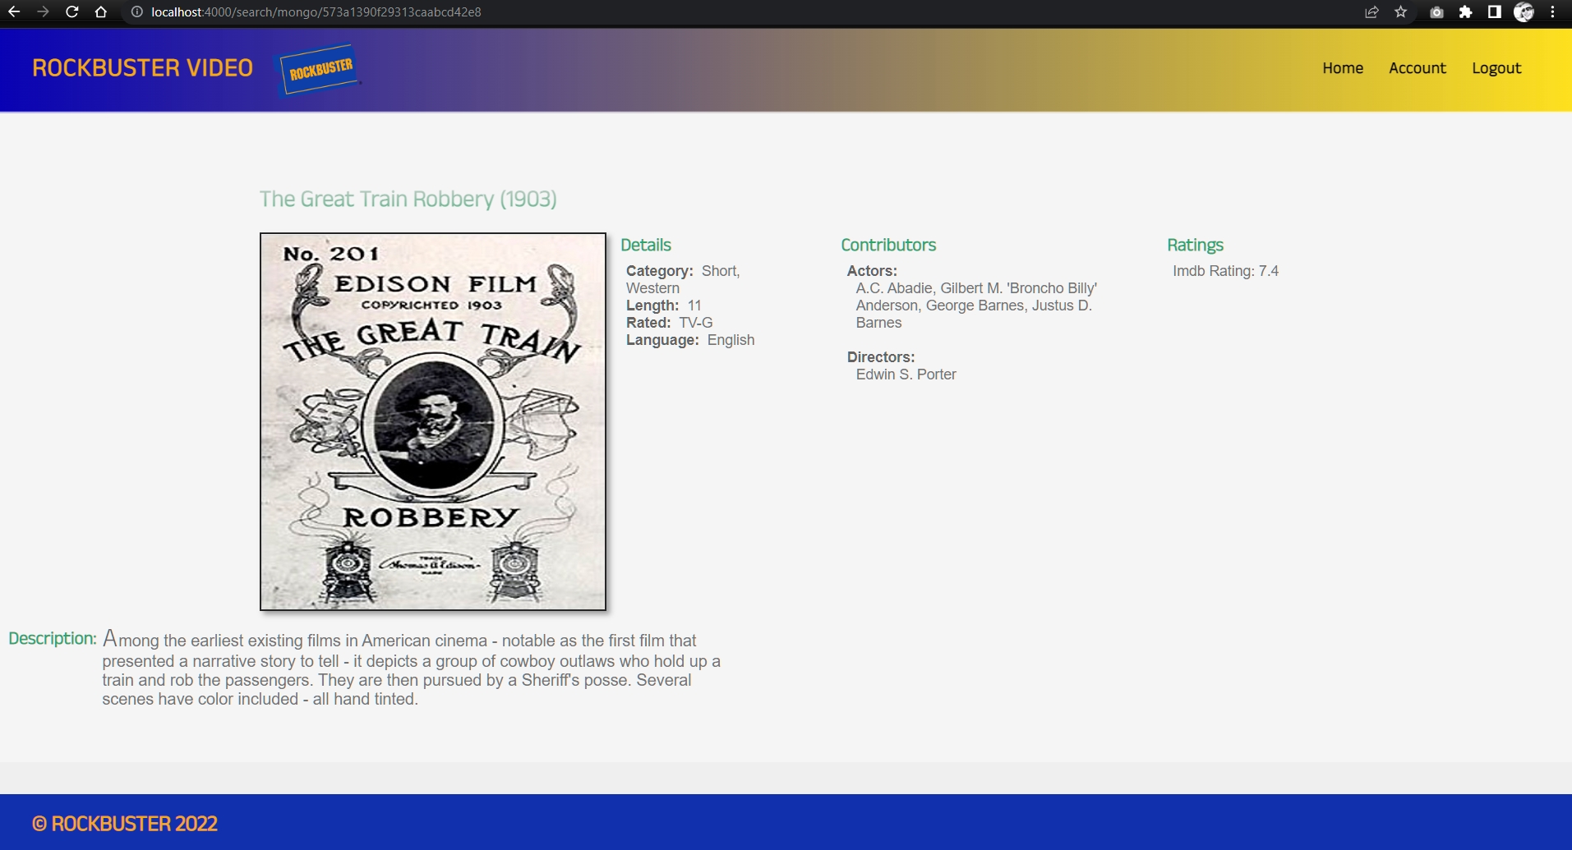This screenshot has width=1572, height=850.
Task: Click the Great Train Robbery poster image
Action: [x=433, y=421]
